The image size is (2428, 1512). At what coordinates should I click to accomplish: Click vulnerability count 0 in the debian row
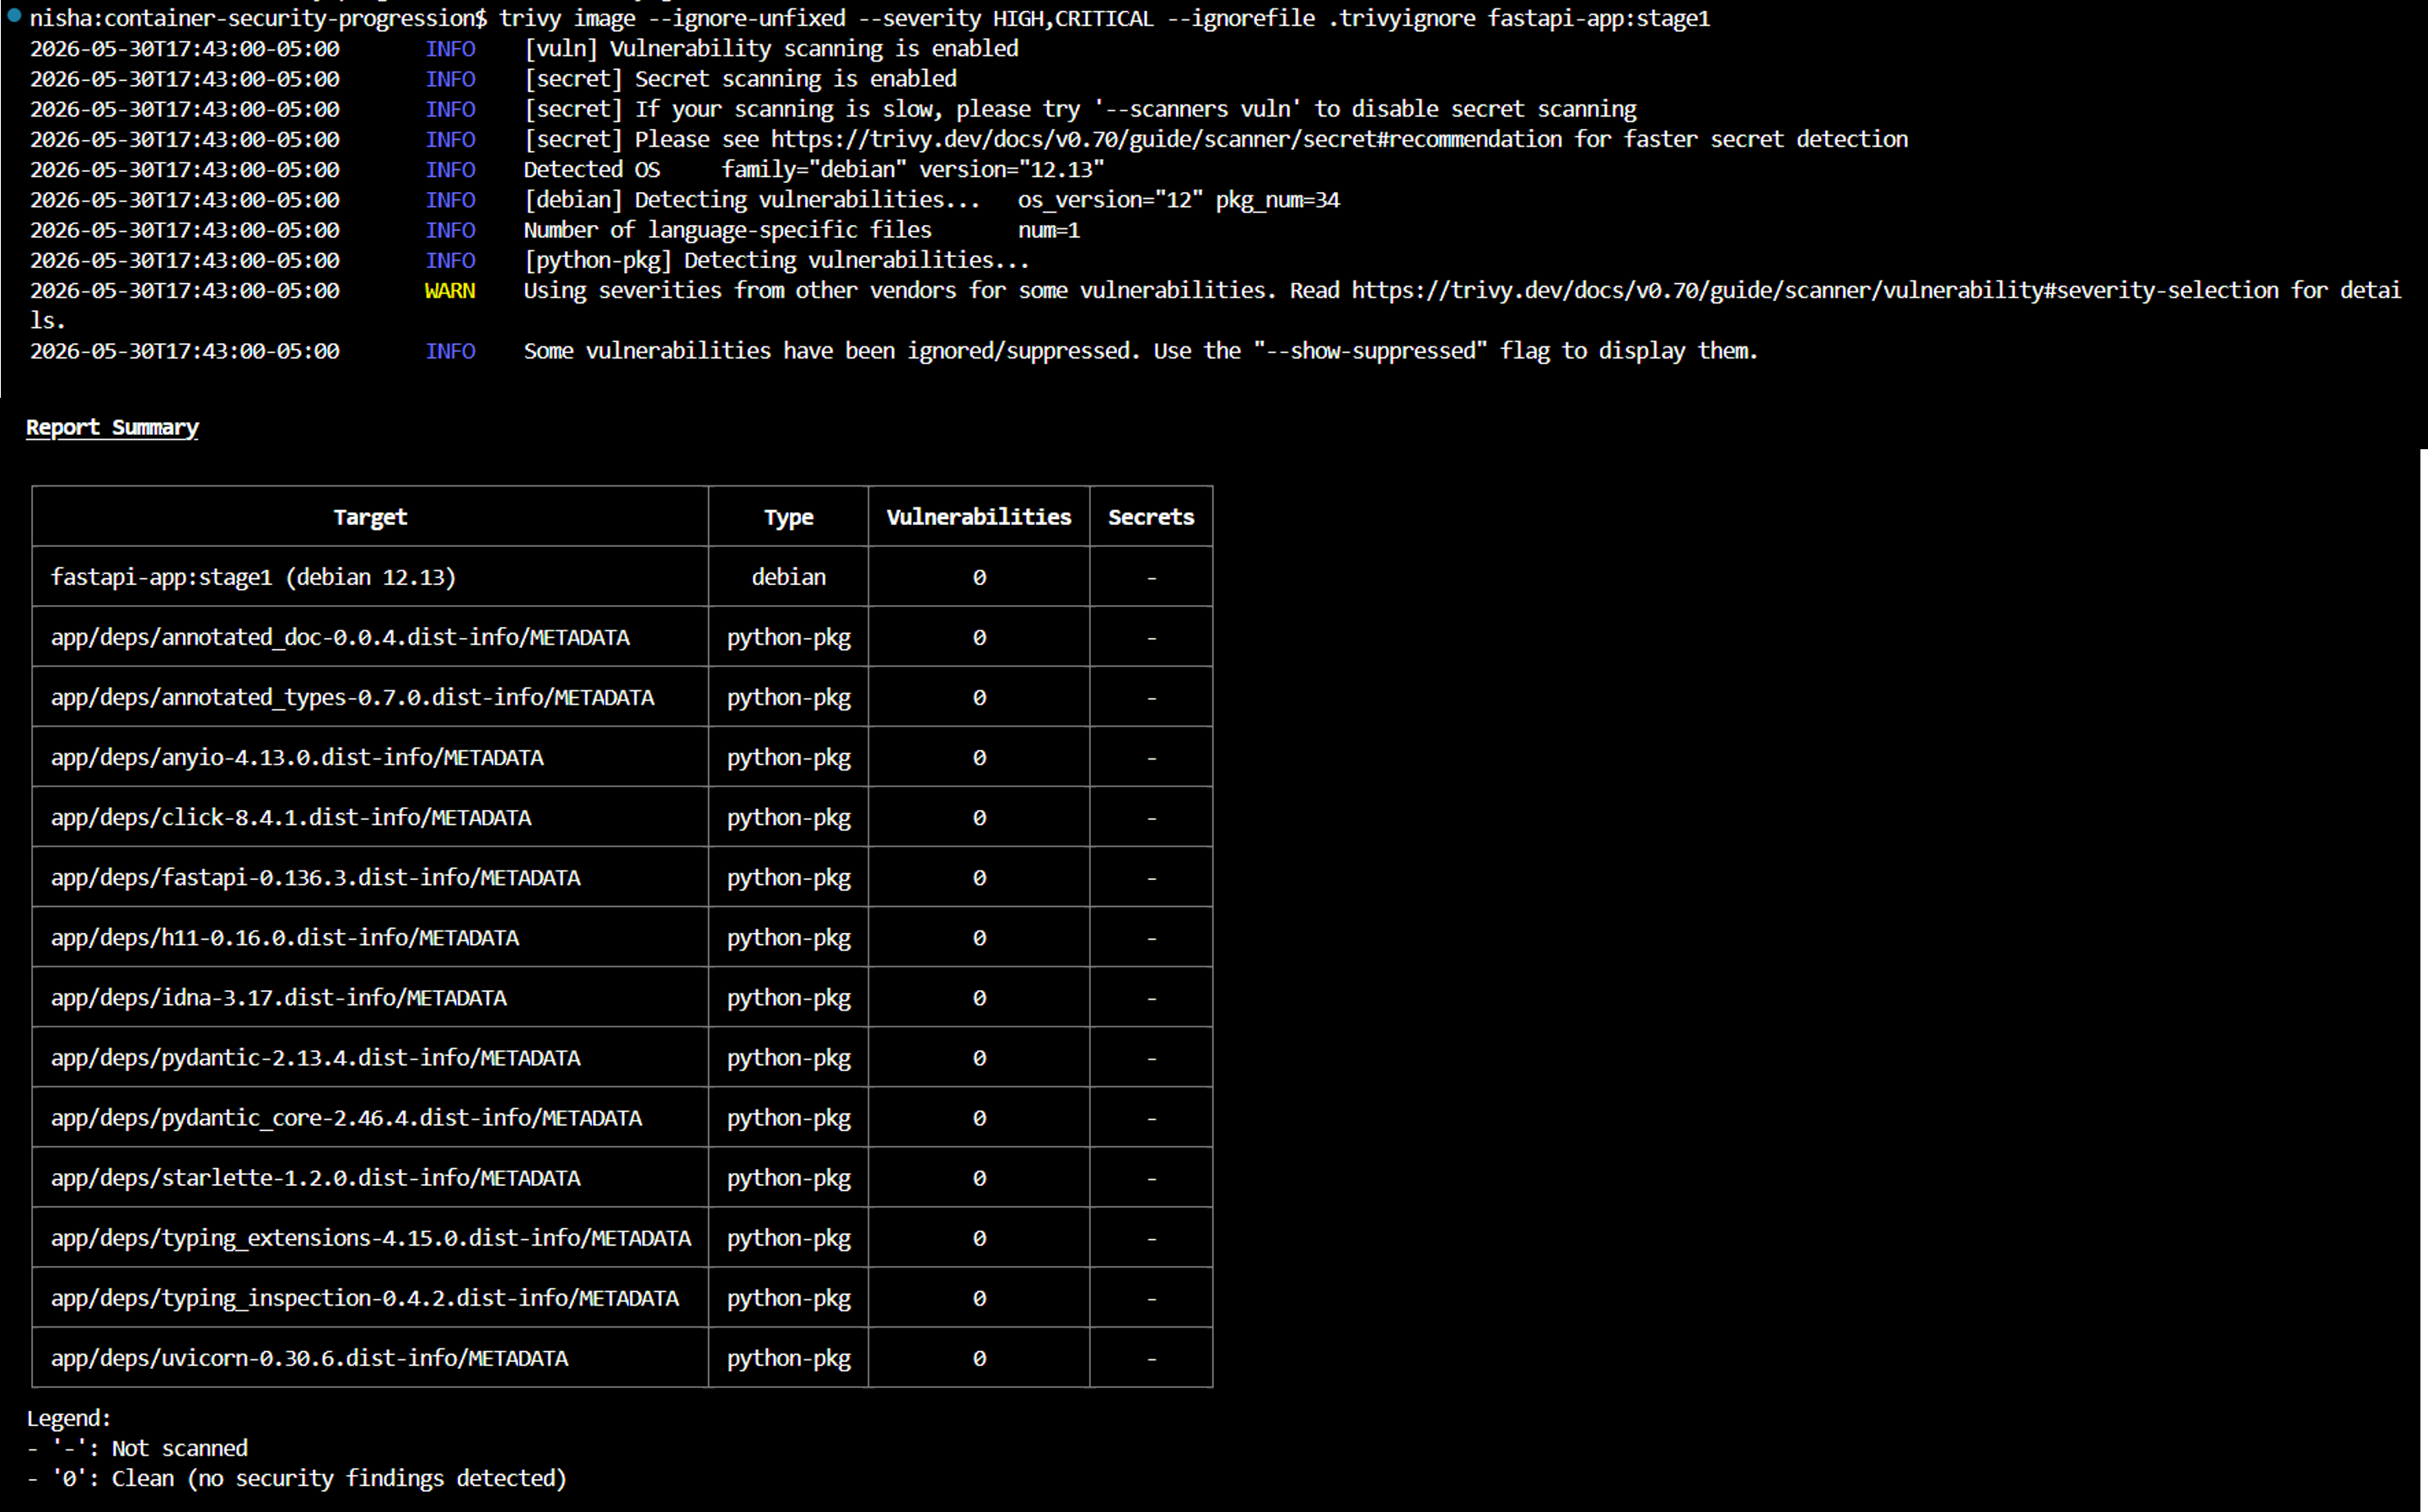pyautogui.click(x=979, y=577)
